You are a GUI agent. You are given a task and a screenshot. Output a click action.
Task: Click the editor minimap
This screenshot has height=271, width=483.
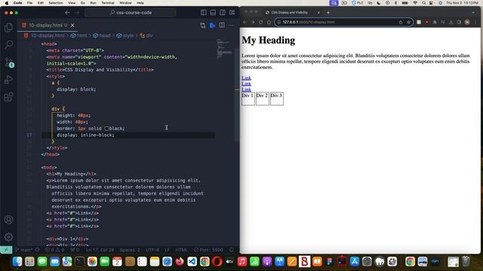[x=225, y=49]
